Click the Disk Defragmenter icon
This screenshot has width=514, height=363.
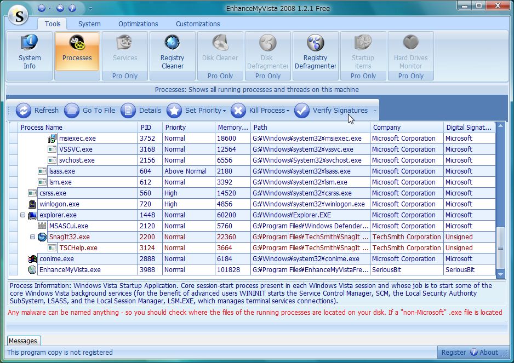pos(268,43)
